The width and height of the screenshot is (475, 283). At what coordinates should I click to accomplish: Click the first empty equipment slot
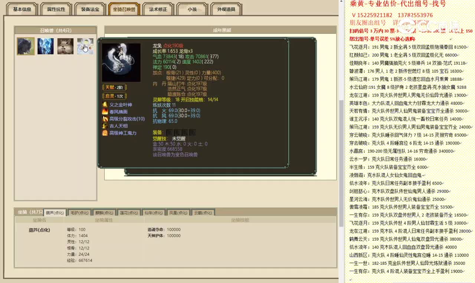[169, 133]
